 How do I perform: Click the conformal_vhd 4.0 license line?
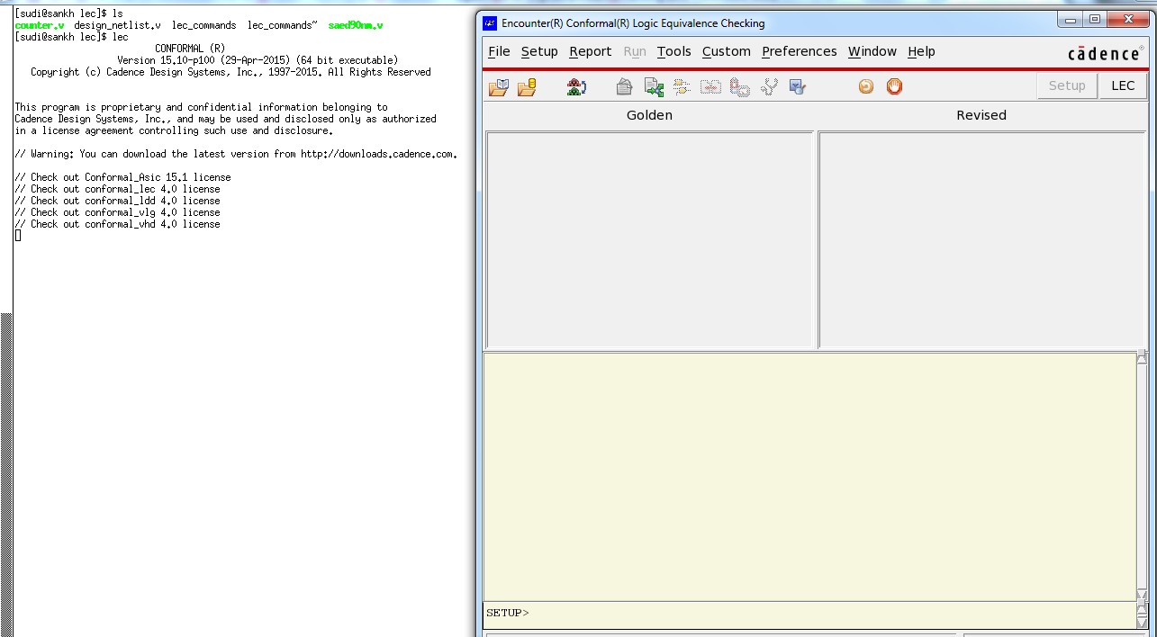[x=118, y=224]
